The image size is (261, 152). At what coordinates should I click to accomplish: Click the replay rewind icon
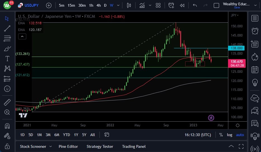[x=182, y=5]
